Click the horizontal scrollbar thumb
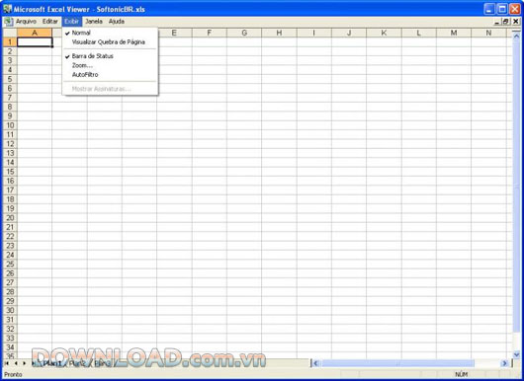The width and height of the screenshot is (524, 381). click(397, 363)
